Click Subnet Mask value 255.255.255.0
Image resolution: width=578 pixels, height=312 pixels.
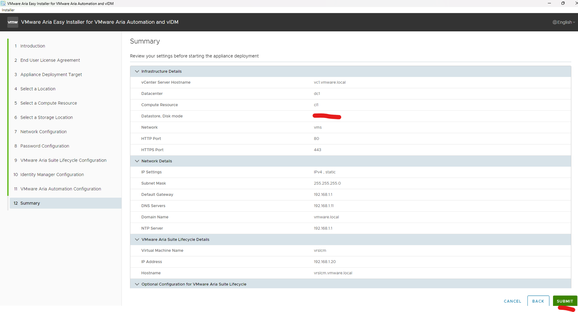327,183
